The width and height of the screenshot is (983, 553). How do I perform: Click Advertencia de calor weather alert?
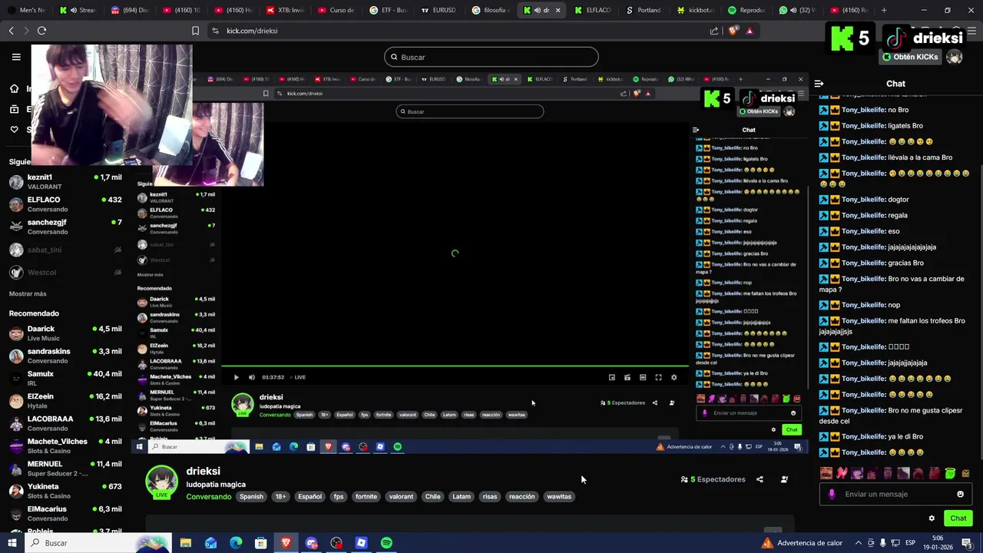click(803, 543)
